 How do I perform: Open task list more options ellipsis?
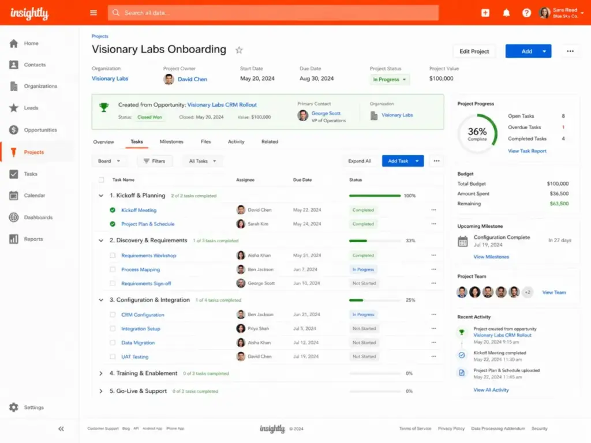[436, 161]
